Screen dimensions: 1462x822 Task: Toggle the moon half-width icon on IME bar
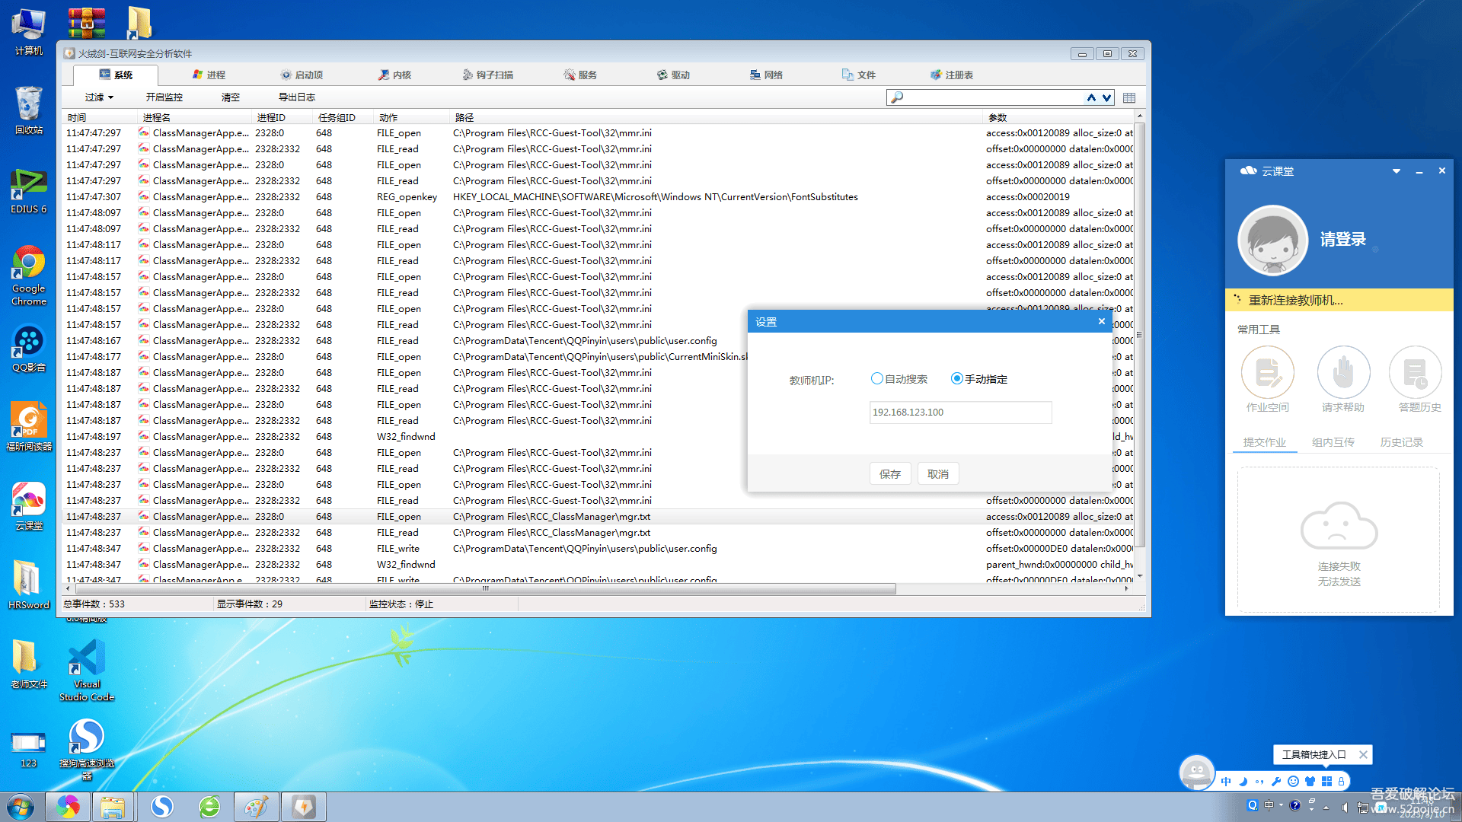[x=1243, y=782]
